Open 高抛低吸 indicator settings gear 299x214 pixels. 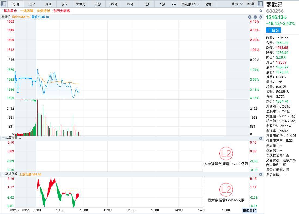point(260,174)
